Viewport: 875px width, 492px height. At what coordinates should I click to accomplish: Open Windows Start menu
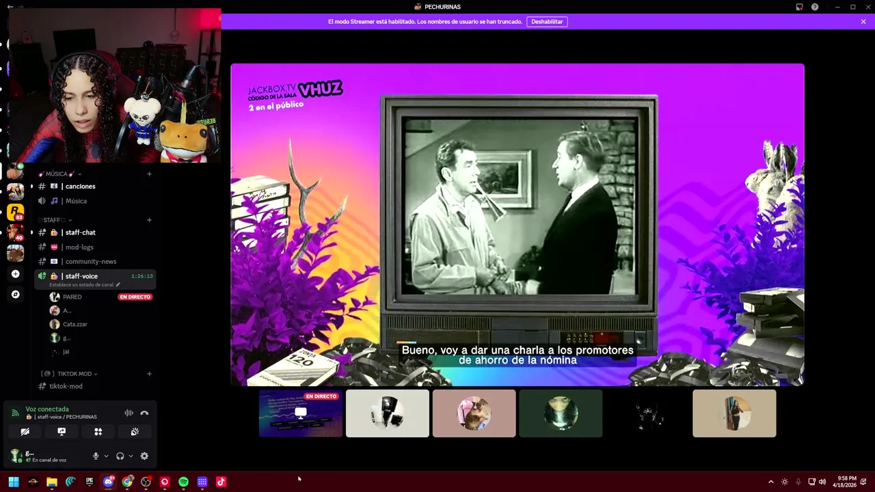(x=14, y=482)
